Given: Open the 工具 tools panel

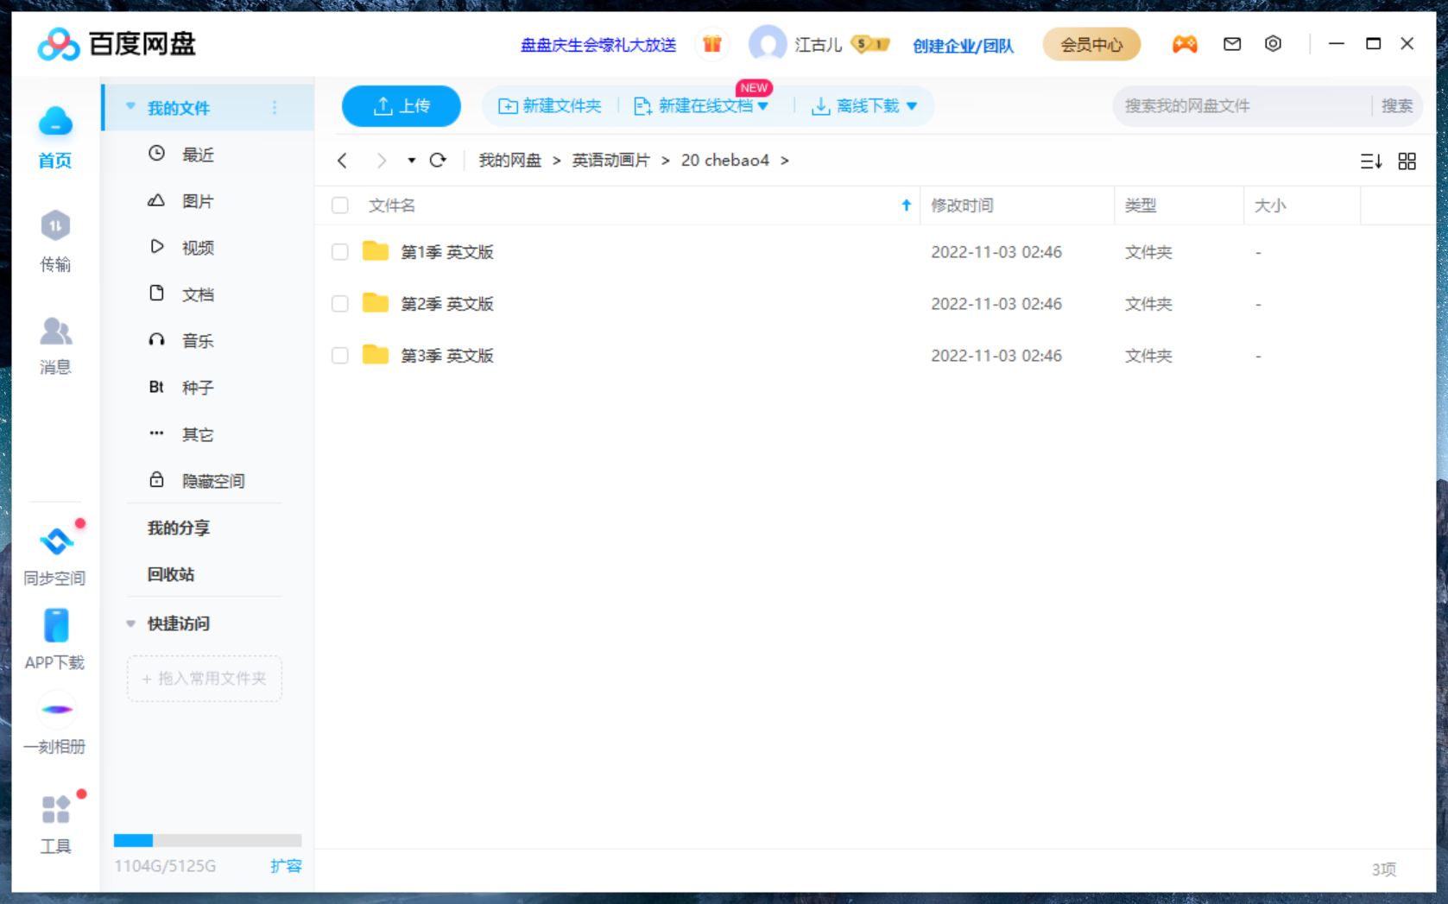Looking at the screenshot, I should (x=54, y=820).
